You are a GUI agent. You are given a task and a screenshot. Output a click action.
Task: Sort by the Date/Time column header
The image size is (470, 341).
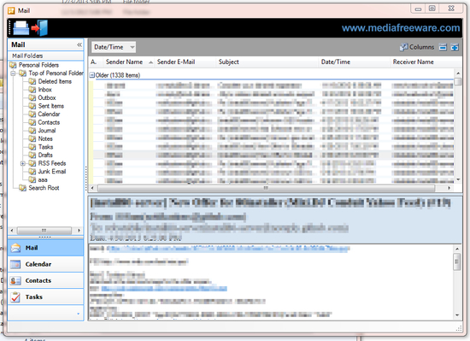[354, 62]
